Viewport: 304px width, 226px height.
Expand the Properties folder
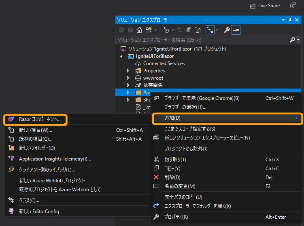pos(128,71)
